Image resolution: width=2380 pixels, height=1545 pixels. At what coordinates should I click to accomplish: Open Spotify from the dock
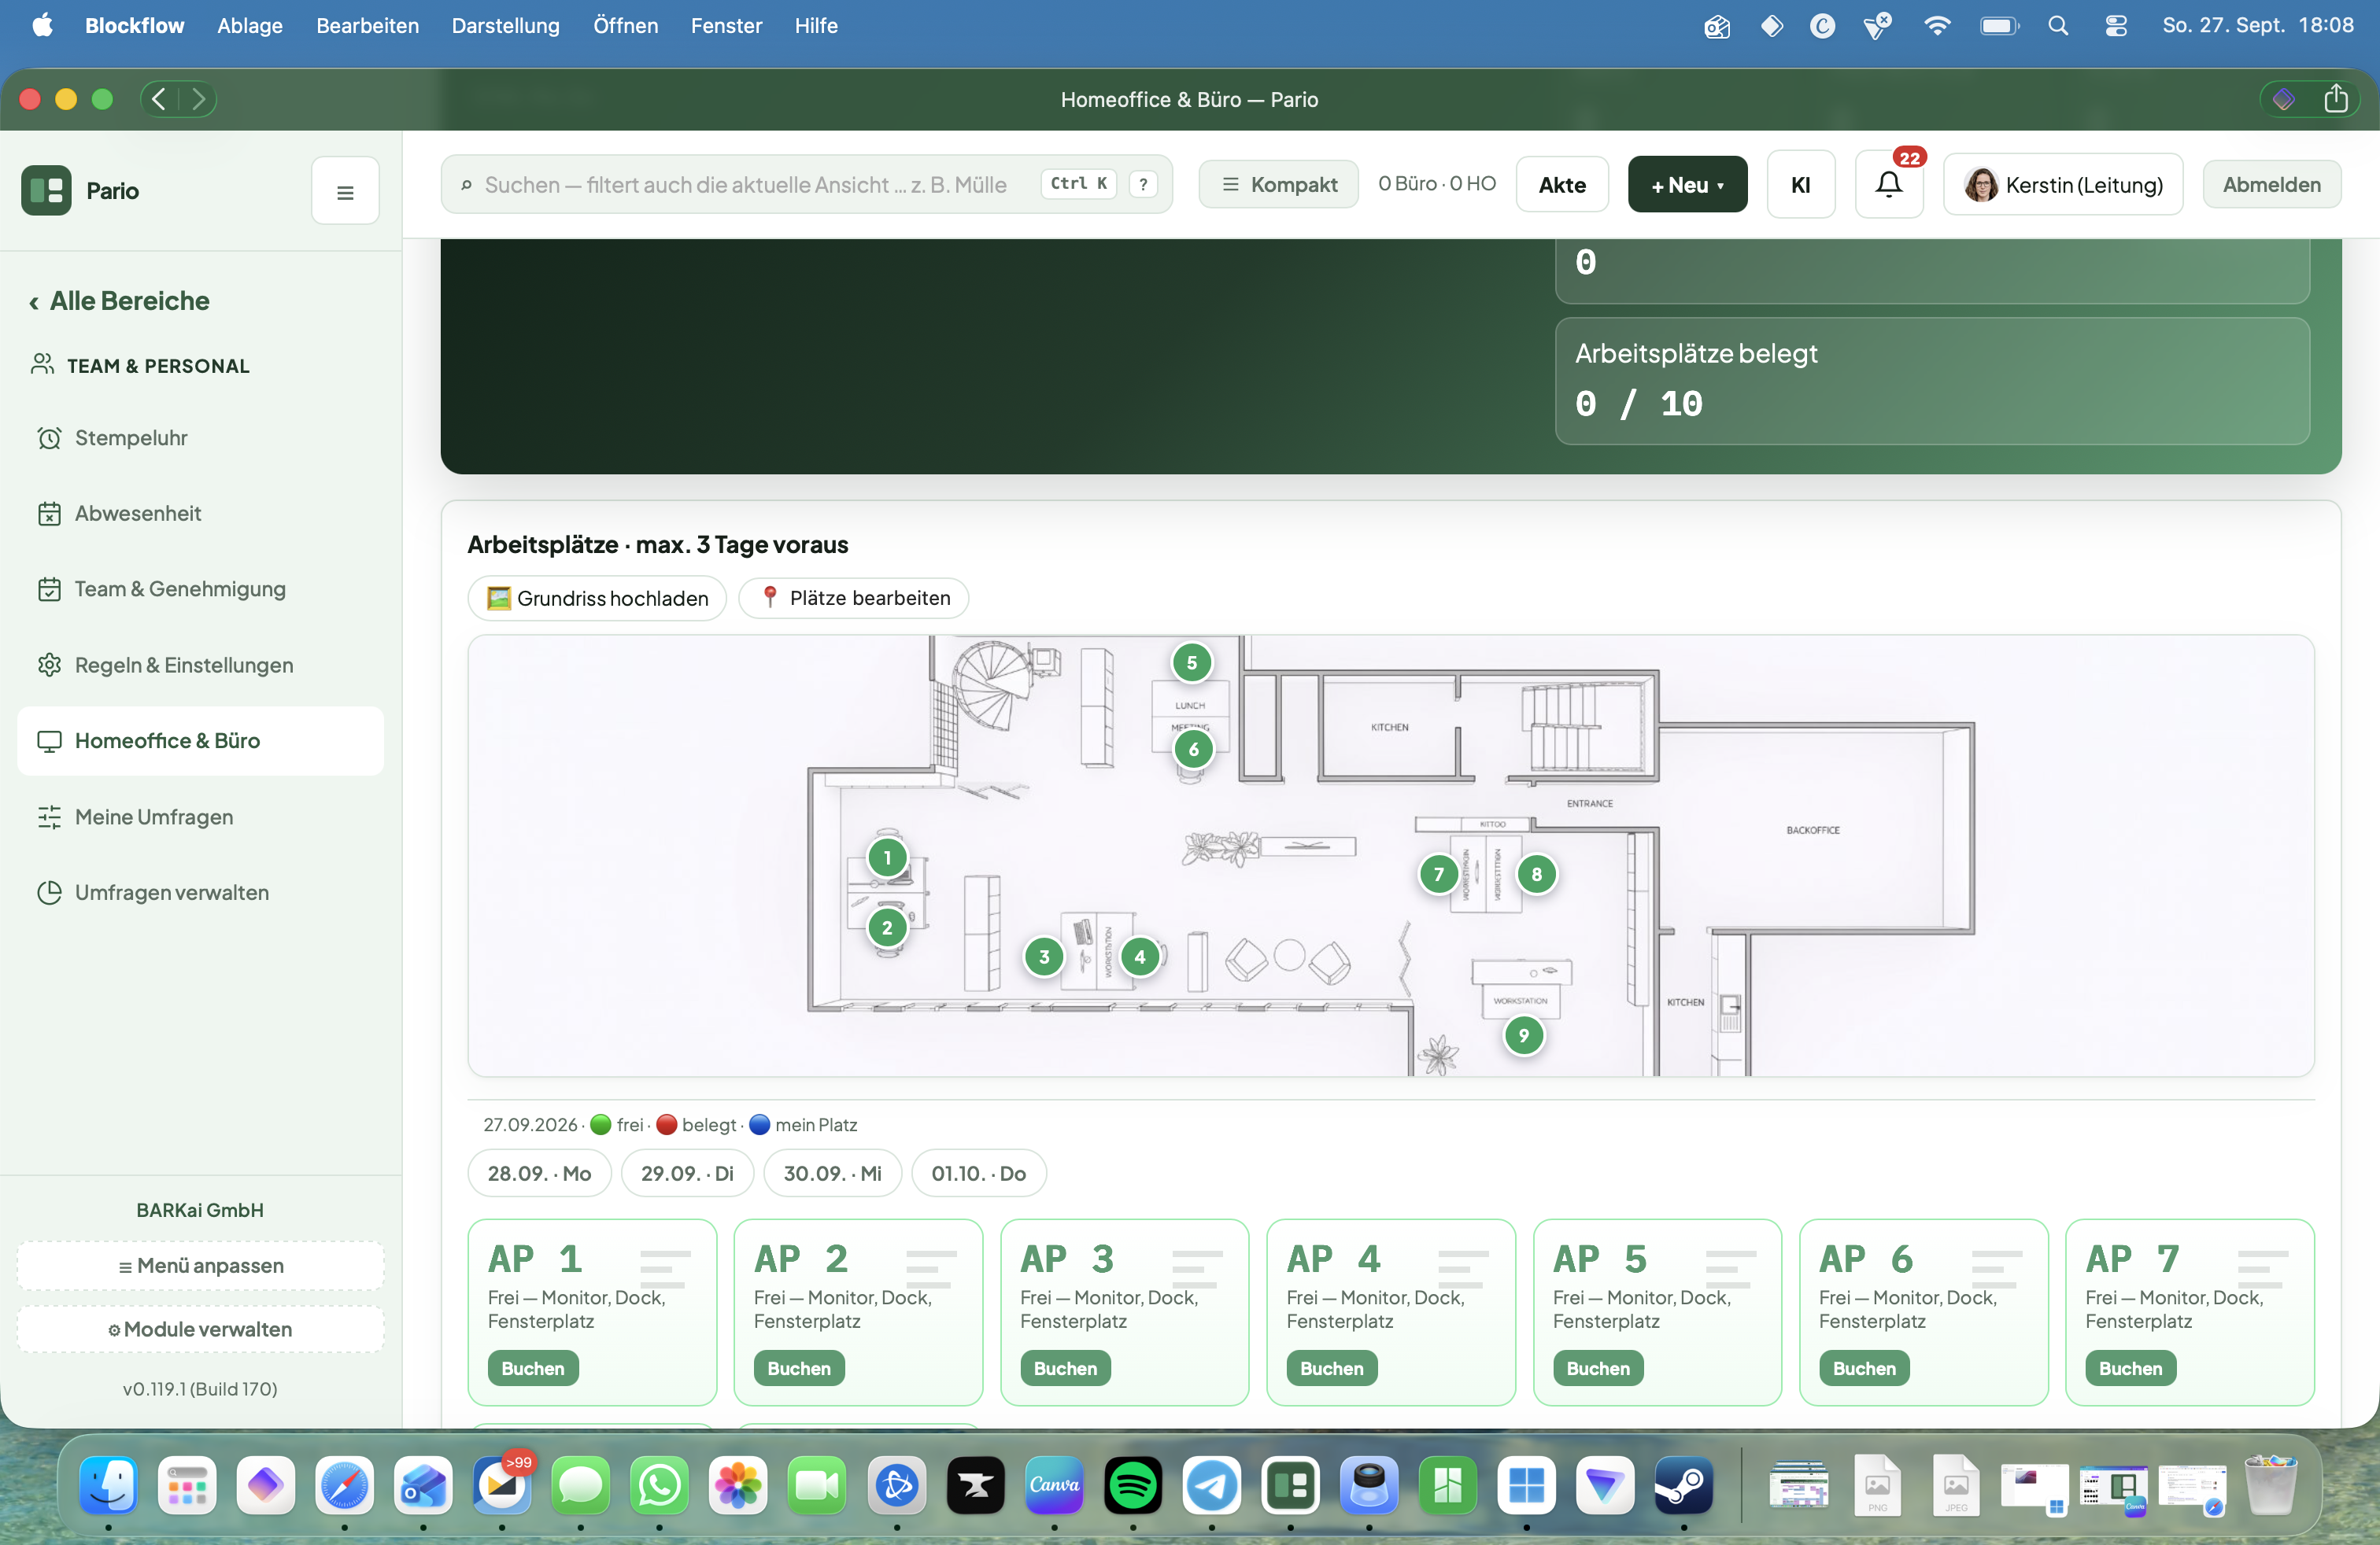click(x=1133, y=1485)
